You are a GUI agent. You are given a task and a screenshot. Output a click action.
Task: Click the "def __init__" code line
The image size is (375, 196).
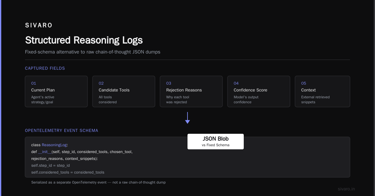82,152
